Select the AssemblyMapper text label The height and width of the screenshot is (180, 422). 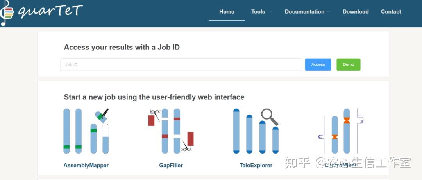86,165
